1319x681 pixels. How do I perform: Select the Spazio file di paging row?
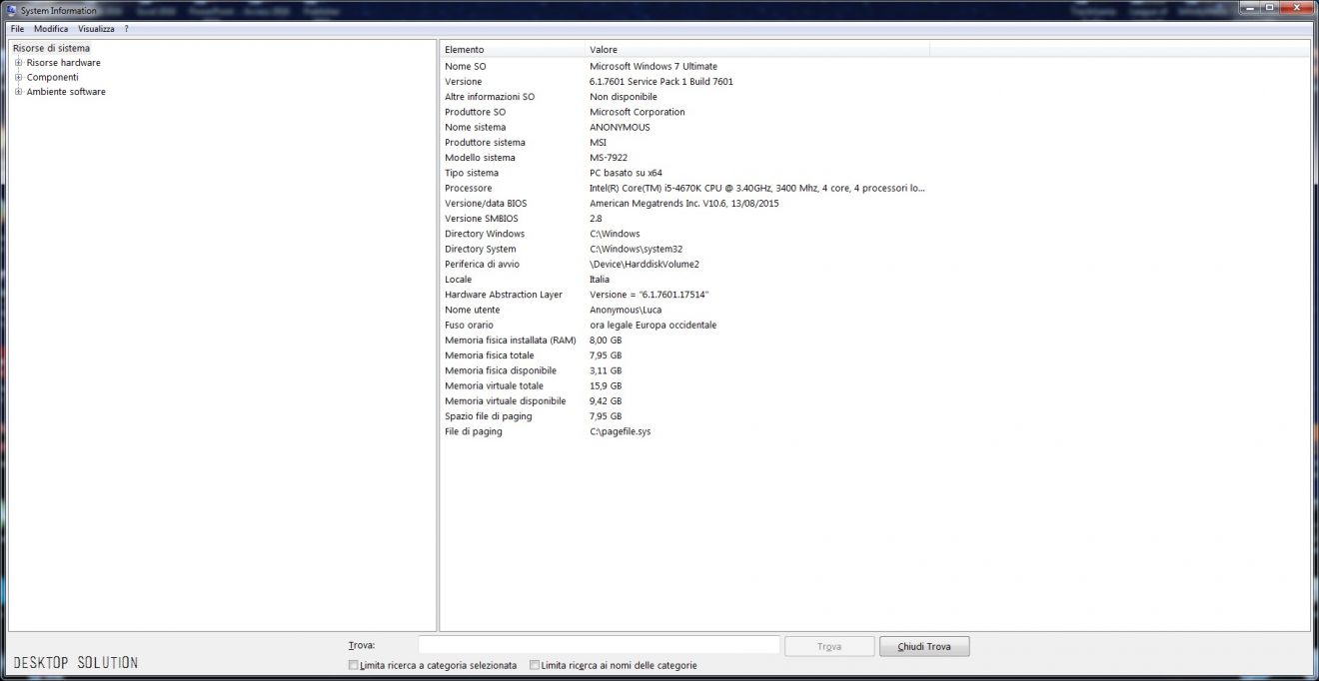[684, 416]
